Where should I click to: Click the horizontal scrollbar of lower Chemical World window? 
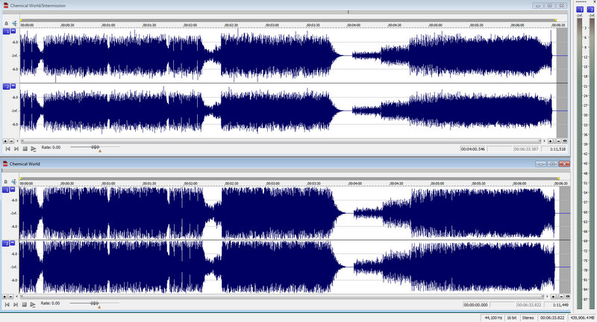282,297
